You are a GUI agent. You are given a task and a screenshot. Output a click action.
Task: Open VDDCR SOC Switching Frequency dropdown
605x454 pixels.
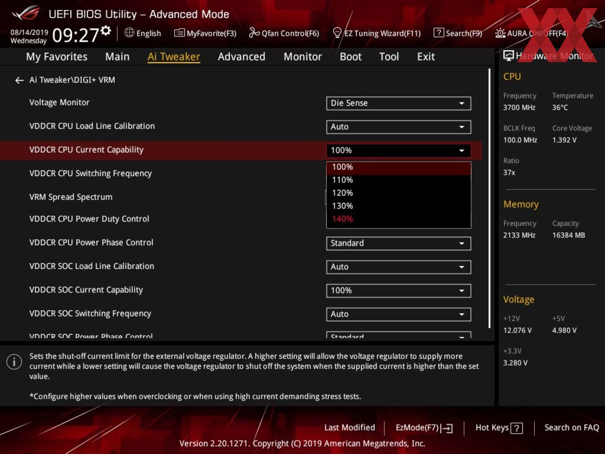click(399, 314)
